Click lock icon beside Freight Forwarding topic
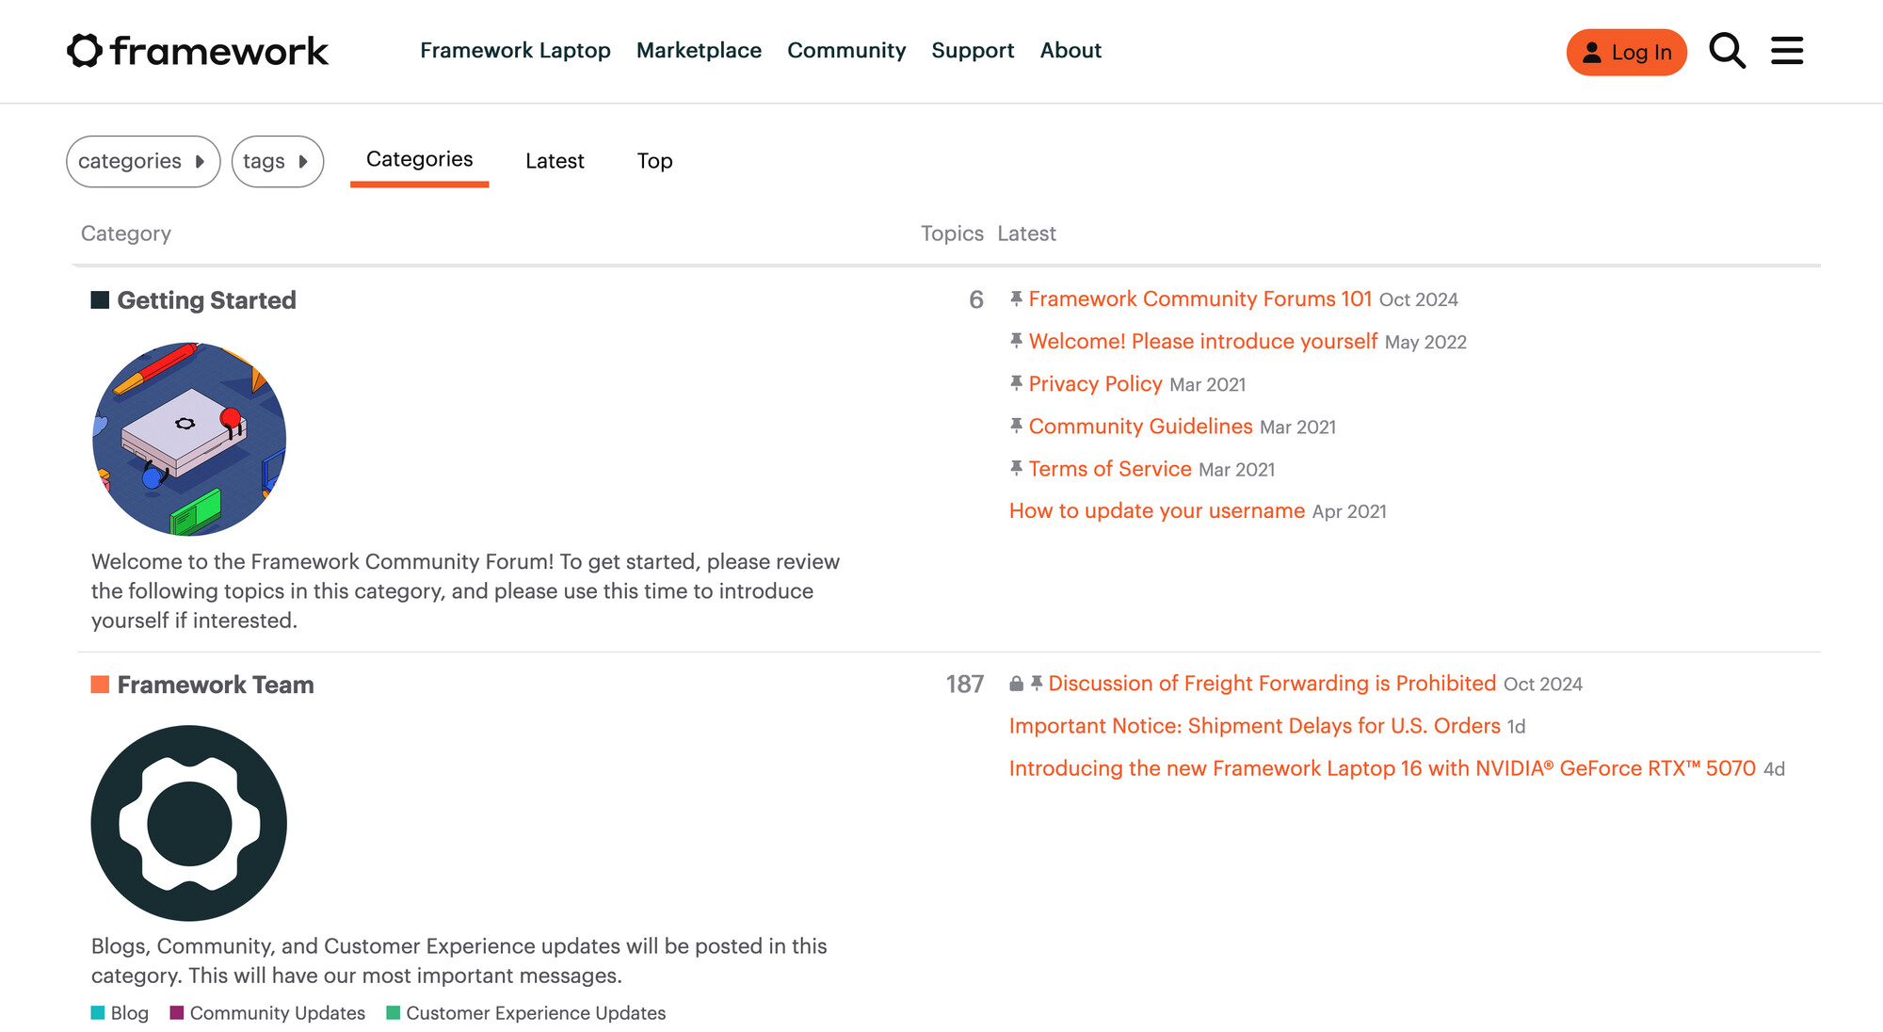1883x1032 pixels. [x=1016, y=684]
